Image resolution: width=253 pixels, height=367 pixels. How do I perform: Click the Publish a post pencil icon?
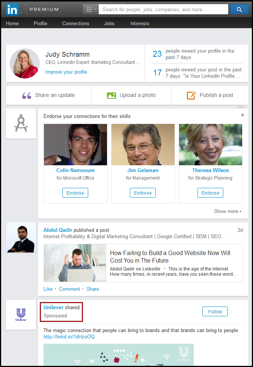[191, 95]
